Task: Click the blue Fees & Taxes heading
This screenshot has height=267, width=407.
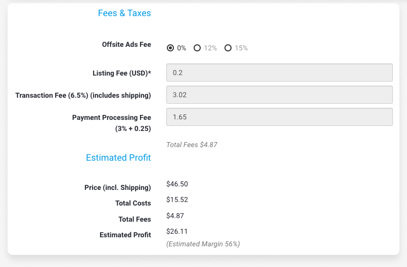Action: 124,13
